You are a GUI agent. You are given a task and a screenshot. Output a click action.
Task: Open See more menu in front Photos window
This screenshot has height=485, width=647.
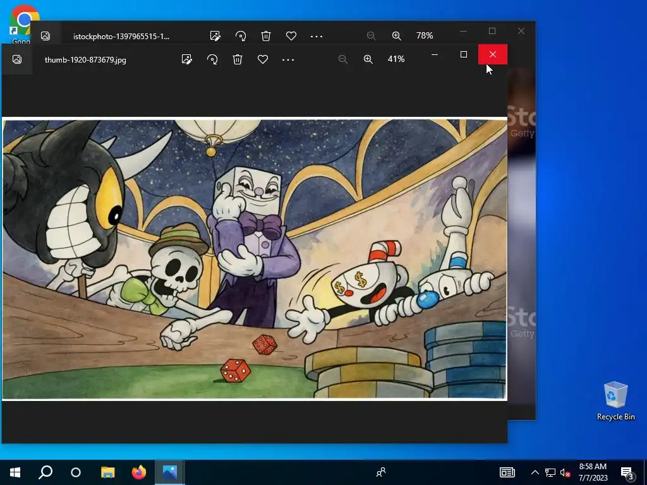288,59
